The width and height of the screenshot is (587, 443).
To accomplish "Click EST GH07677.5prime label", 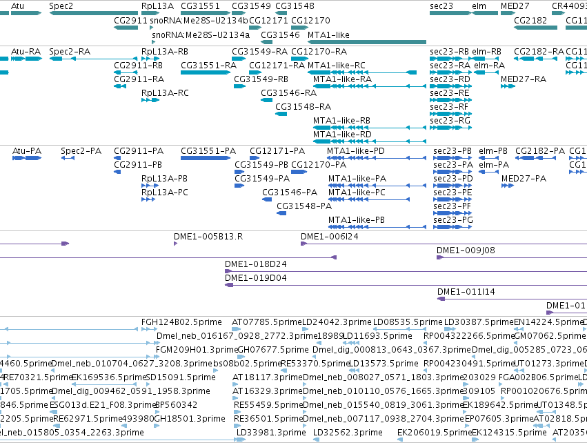I will pos(273,350).
